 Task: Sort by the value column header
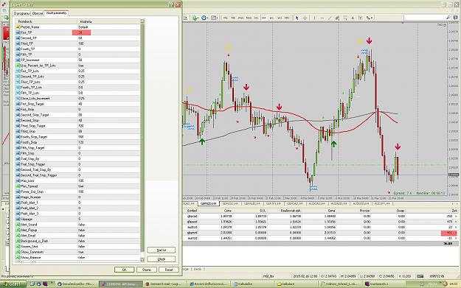point(108,21)
